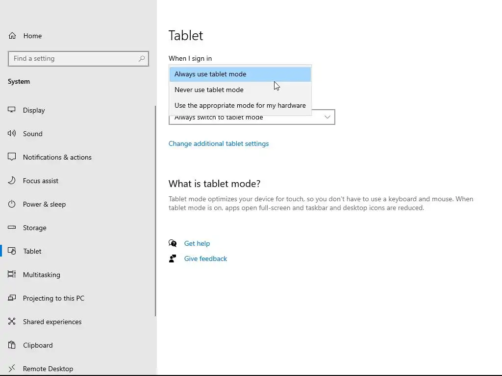This screenshot has width=502, height=376.
Task: Click the Get help link
Action: point(197,243)
